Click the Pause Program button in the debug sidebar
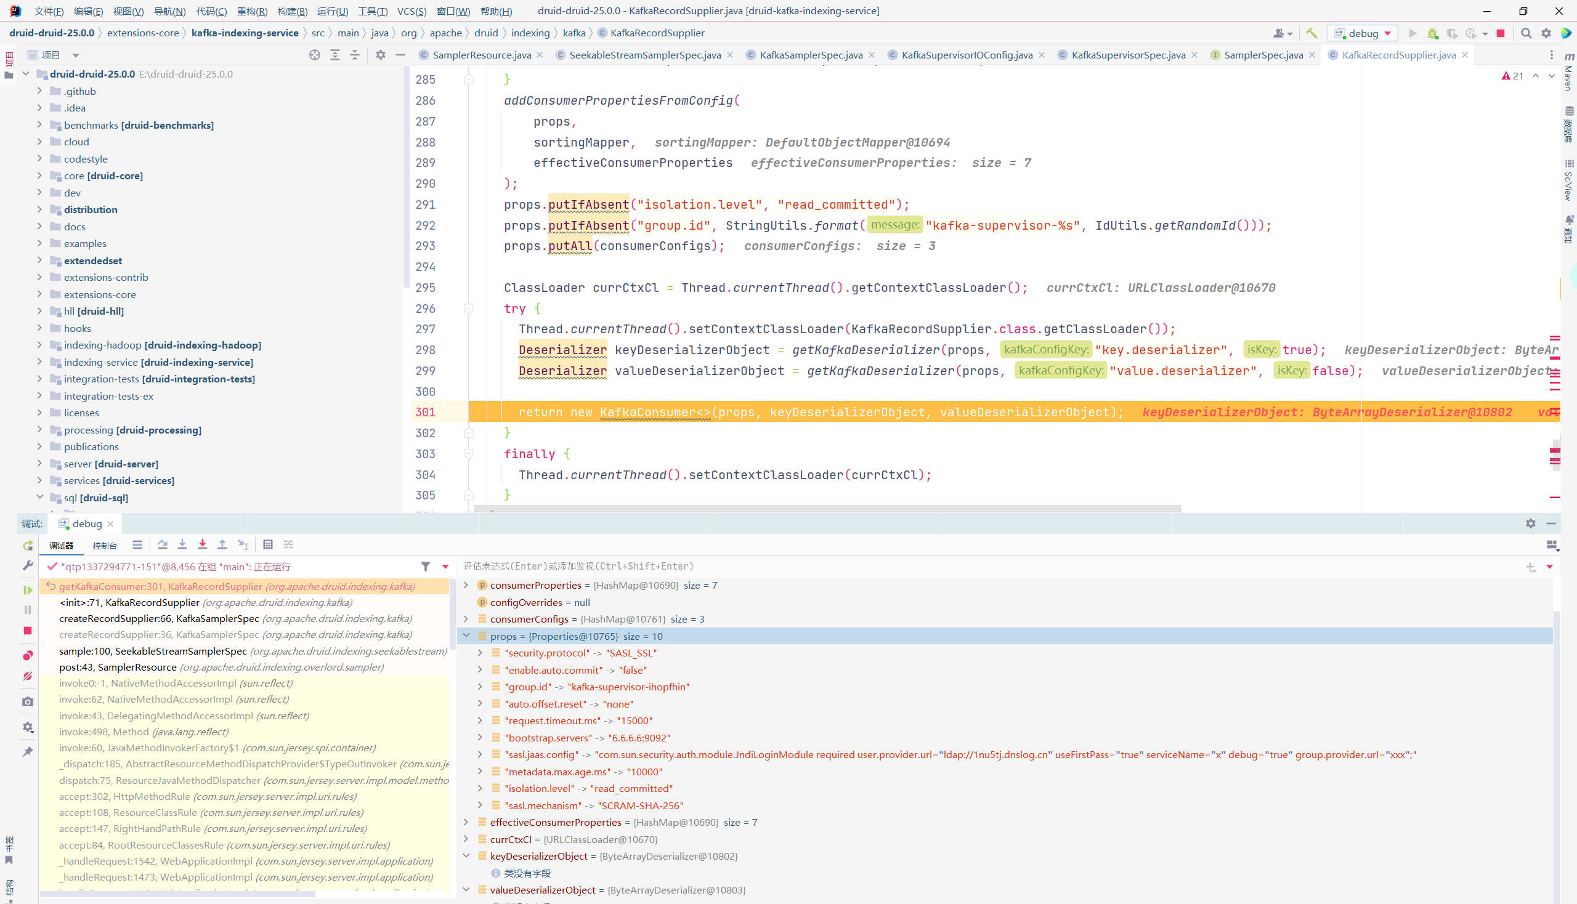The width and height of the screenshot is (1577, 904). click(x=27, y=610)
